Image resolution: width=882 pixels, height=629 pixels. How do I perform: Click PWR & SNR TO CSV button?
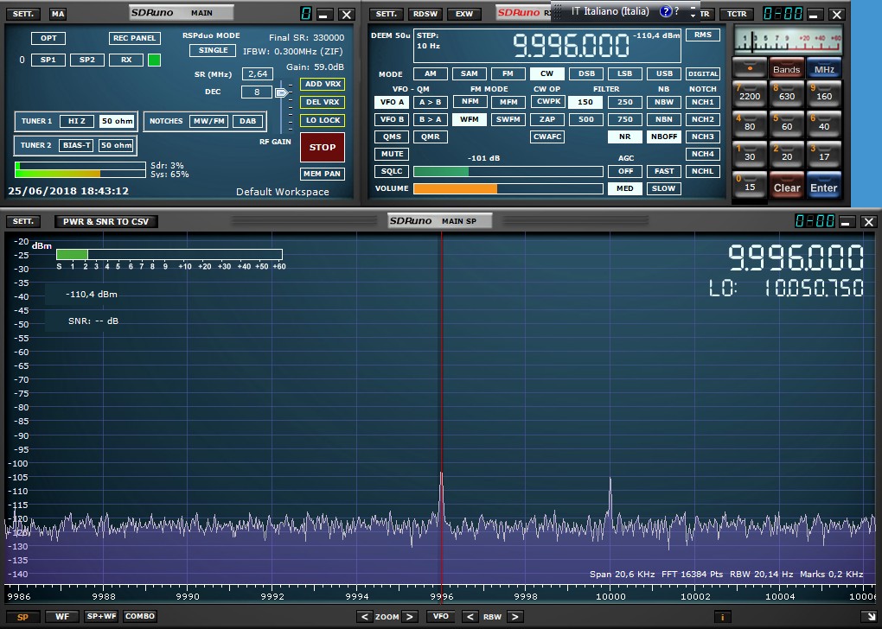pyautogui.click(x=105, y=221)
